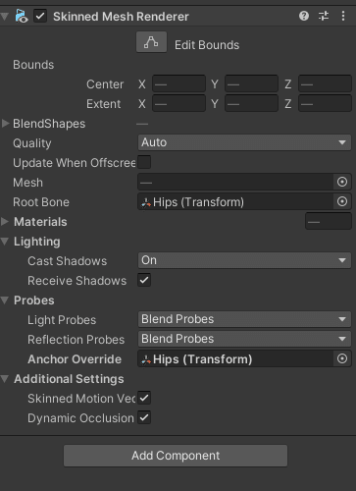Uncheck Receive Shadows
Viewport: 356px width, 491px height.
click(144, 280)
